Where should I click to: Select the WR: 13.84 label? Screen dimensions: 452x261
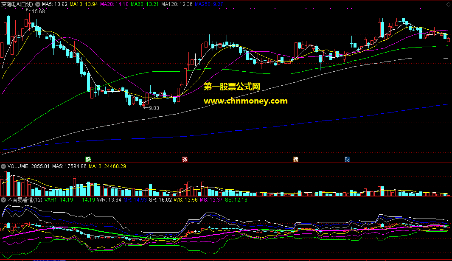pos(109,200)
